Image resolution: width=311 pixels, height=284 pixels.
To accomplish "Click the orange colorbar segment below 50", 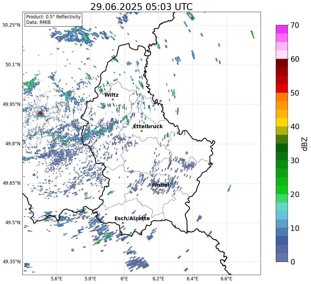I will coord(282,97).
